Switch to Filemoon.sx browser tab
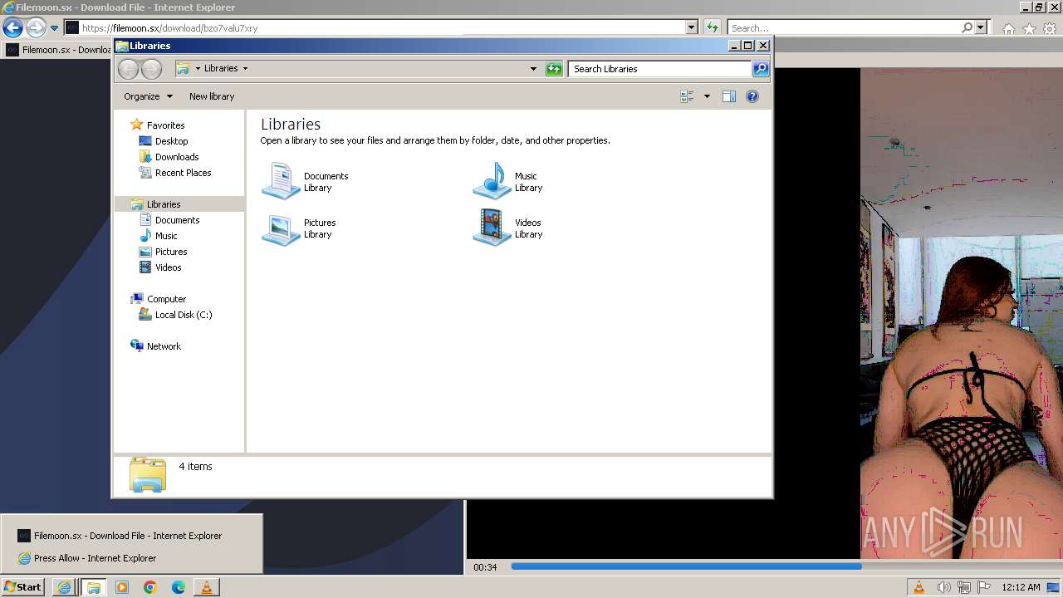 click(58, 50)
